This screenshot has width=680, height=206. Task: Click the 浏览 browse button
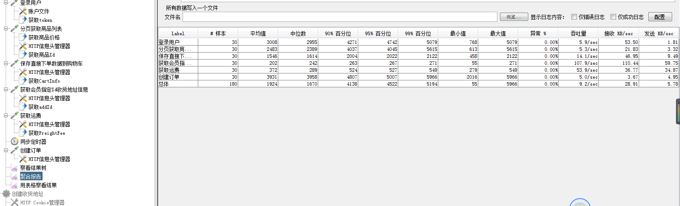(513, 17)
